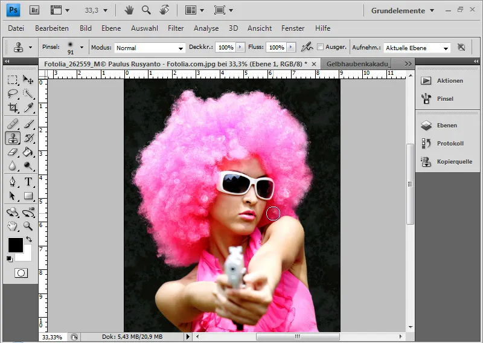
Task: Select the Crop tool
Action: coord(12,108)
